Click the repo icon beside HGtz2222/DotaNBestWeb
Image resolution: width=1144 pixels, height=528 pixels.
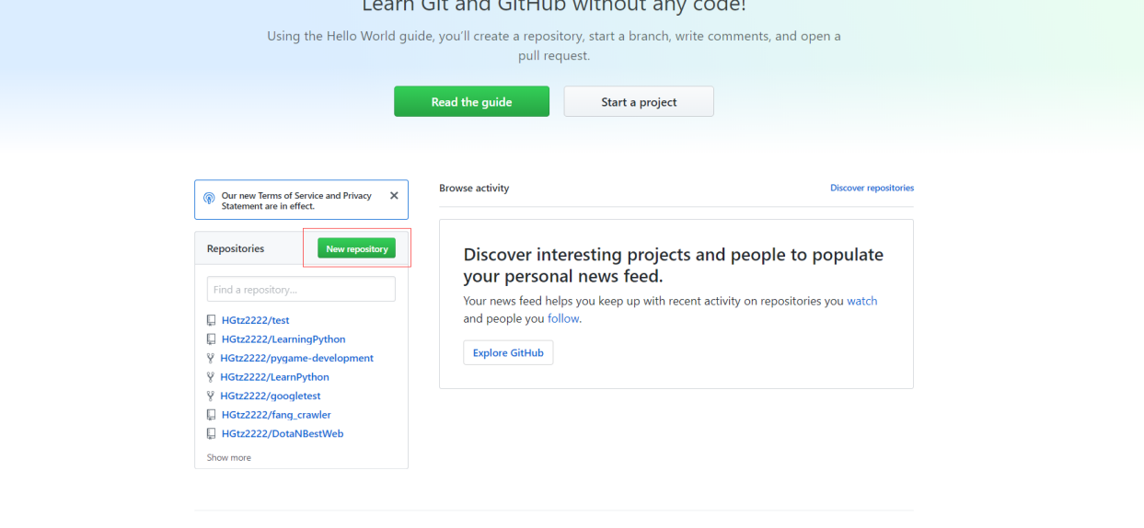212,434
